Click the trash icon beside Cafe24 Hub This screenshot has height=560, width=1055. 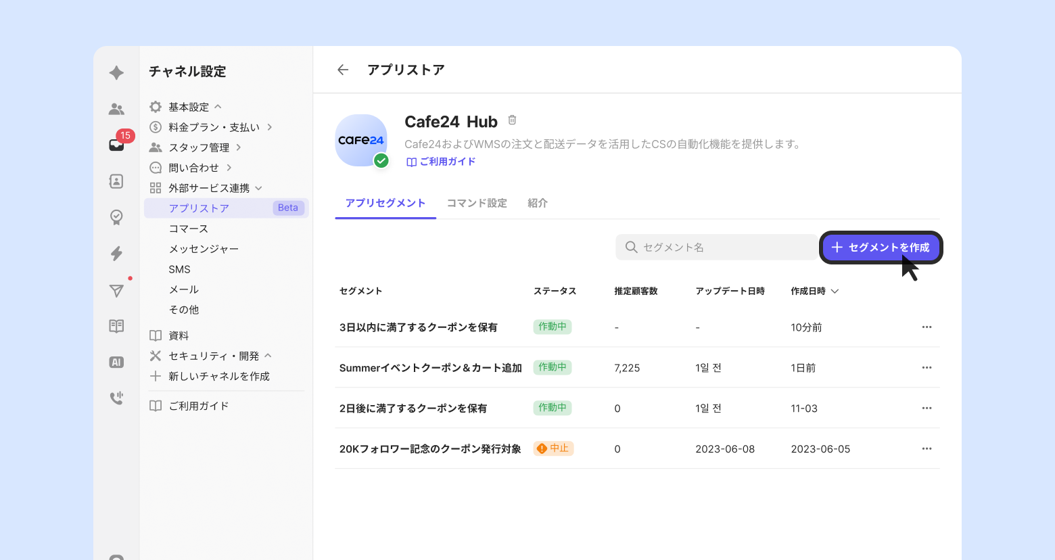point(512,120)
